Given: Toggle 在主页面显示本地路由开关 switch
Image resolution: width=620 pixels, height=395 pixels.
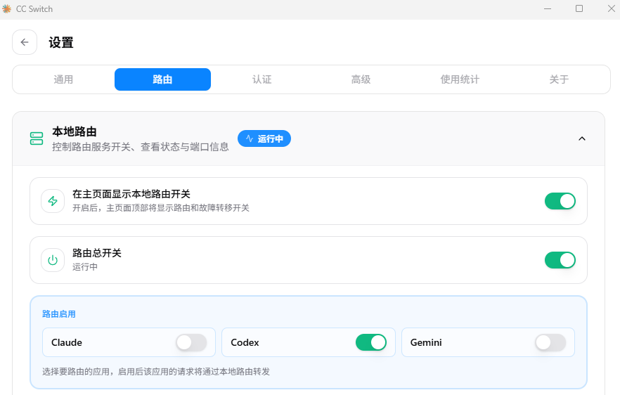Looking at the screenshot, I should [x=560, y=201].
